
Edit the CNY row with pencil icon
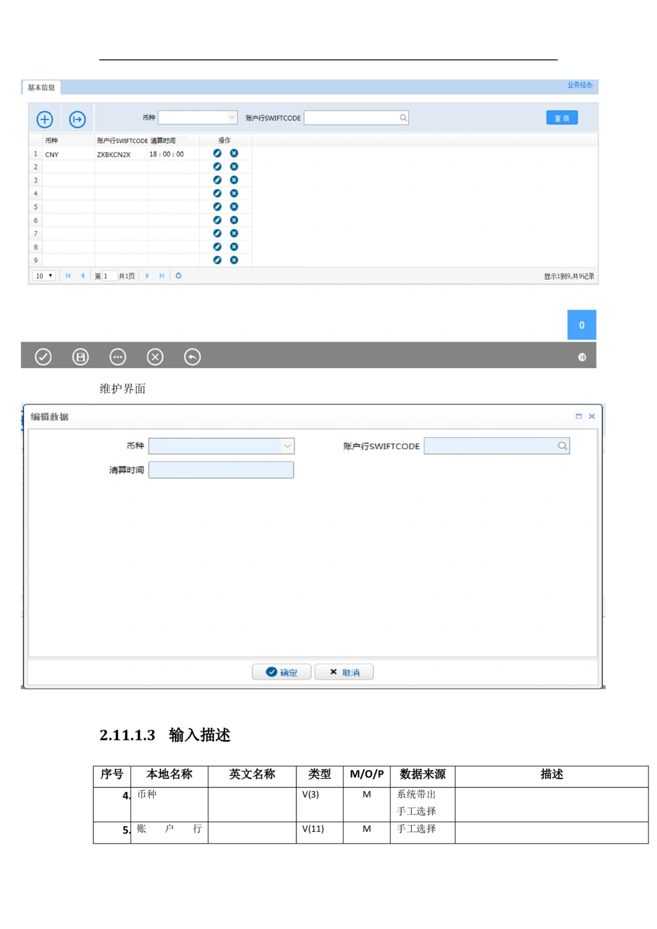click(217, 154)
